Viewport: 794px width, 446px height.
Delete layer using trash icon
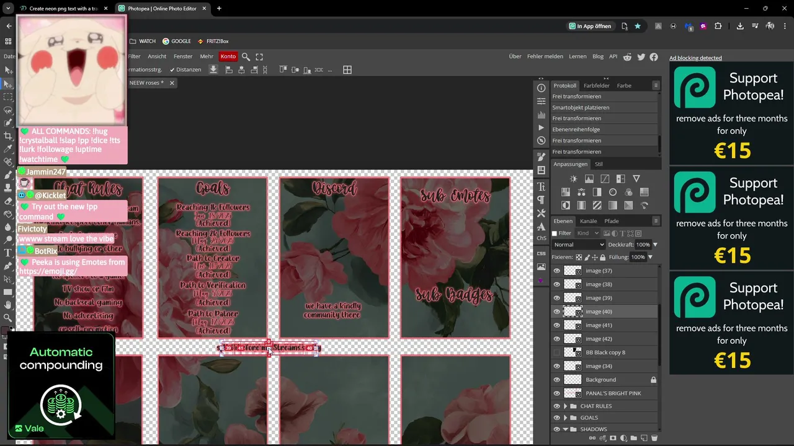654,438
